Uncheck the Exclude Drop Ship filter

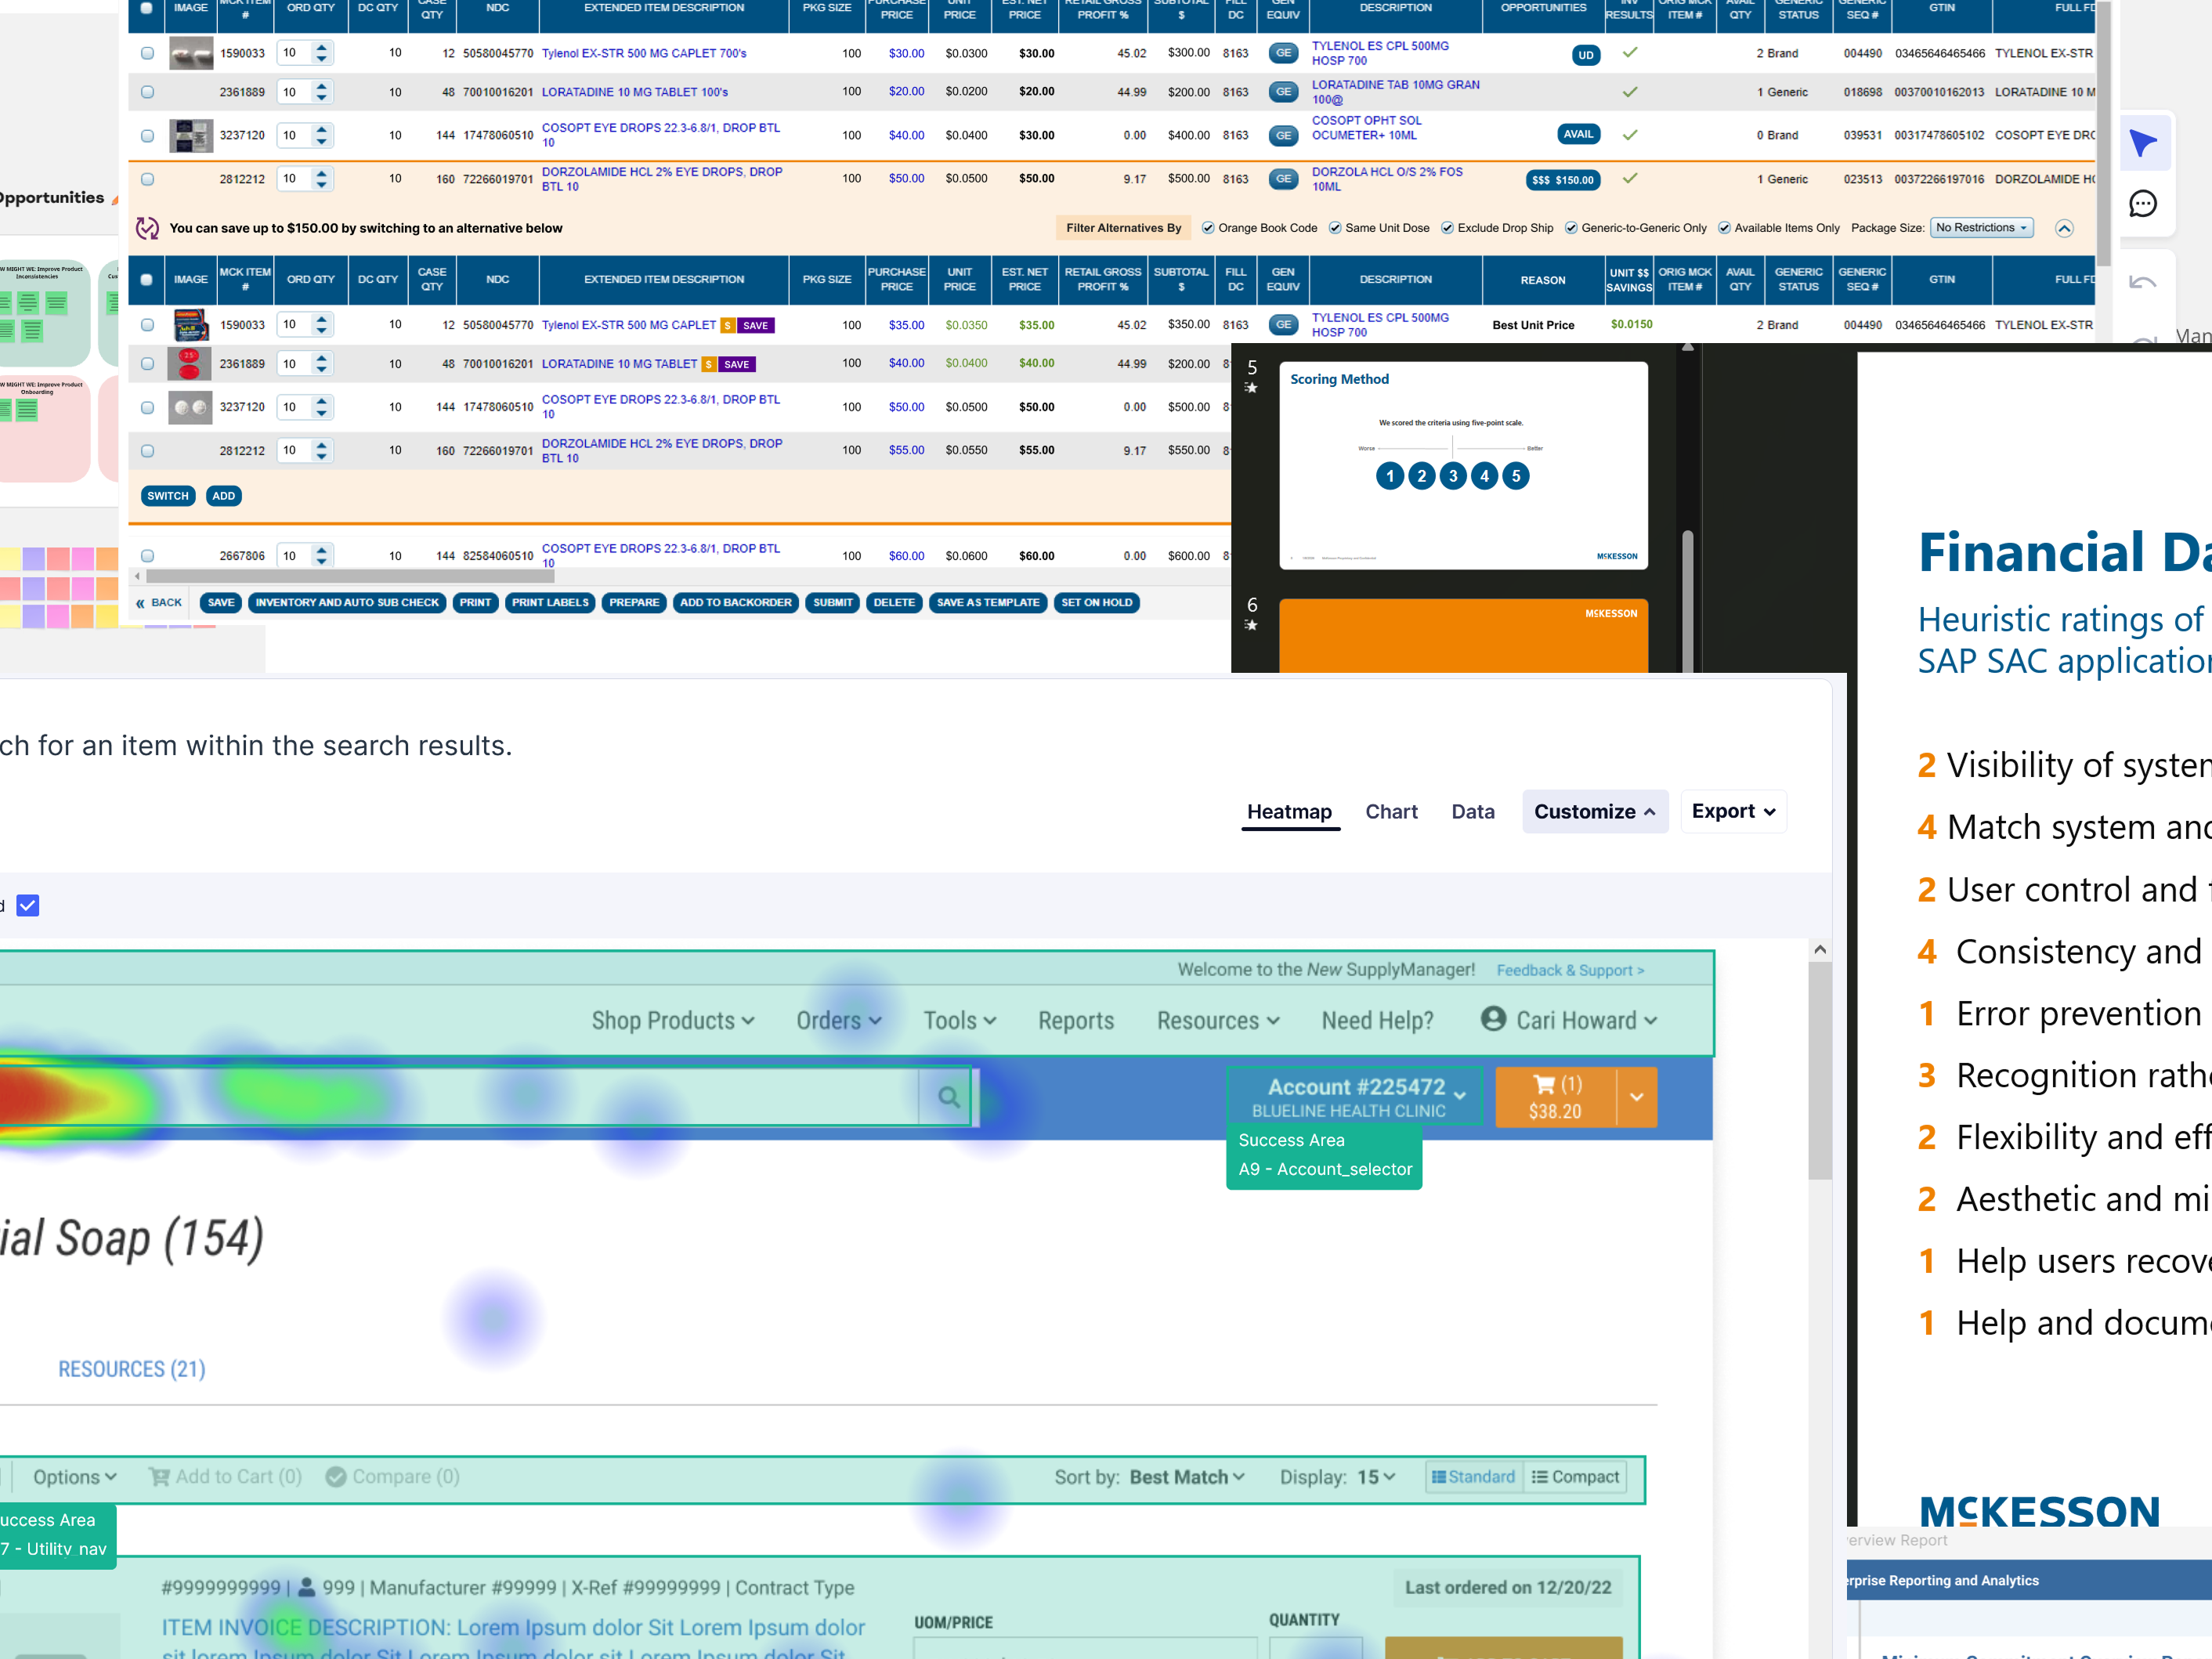pyautogui.click(x=1447, y=228)
